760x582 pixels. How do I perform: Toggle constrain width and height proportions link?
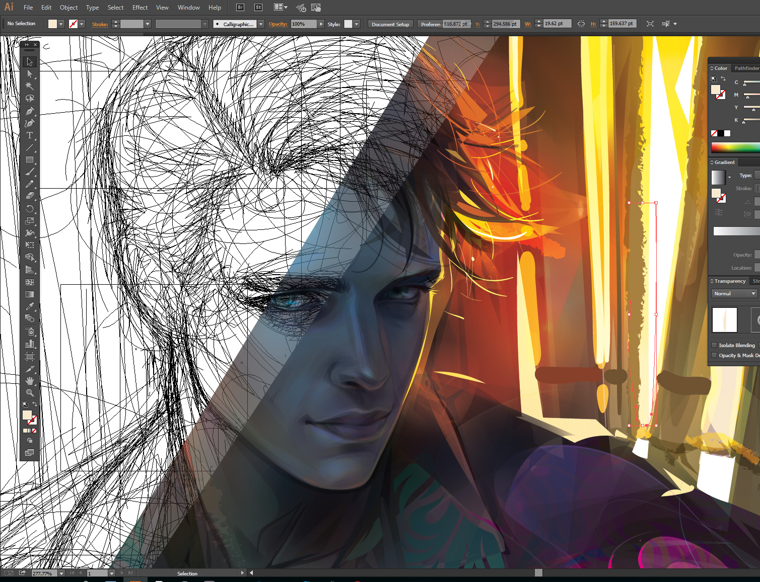(x=581, y=24)
